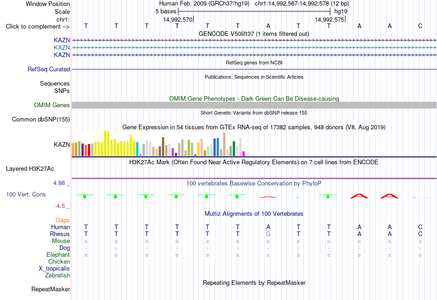Click the tallest yellow bar in the GTEx chart
This screenshot has width=437, height=300.
click(105, 143)
